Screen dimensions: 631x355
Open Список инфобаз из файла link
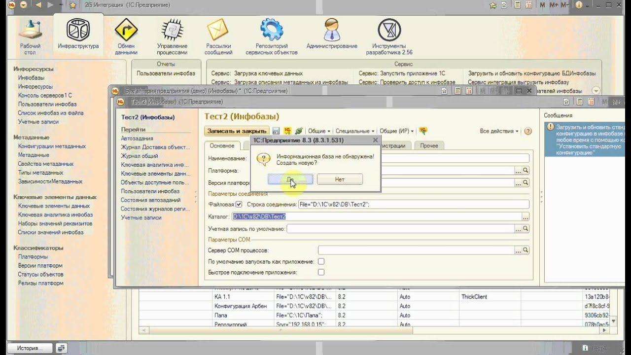click(x=51, y=113)
